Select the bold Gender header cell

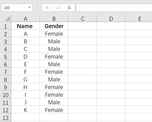click(x=54, y=26)
